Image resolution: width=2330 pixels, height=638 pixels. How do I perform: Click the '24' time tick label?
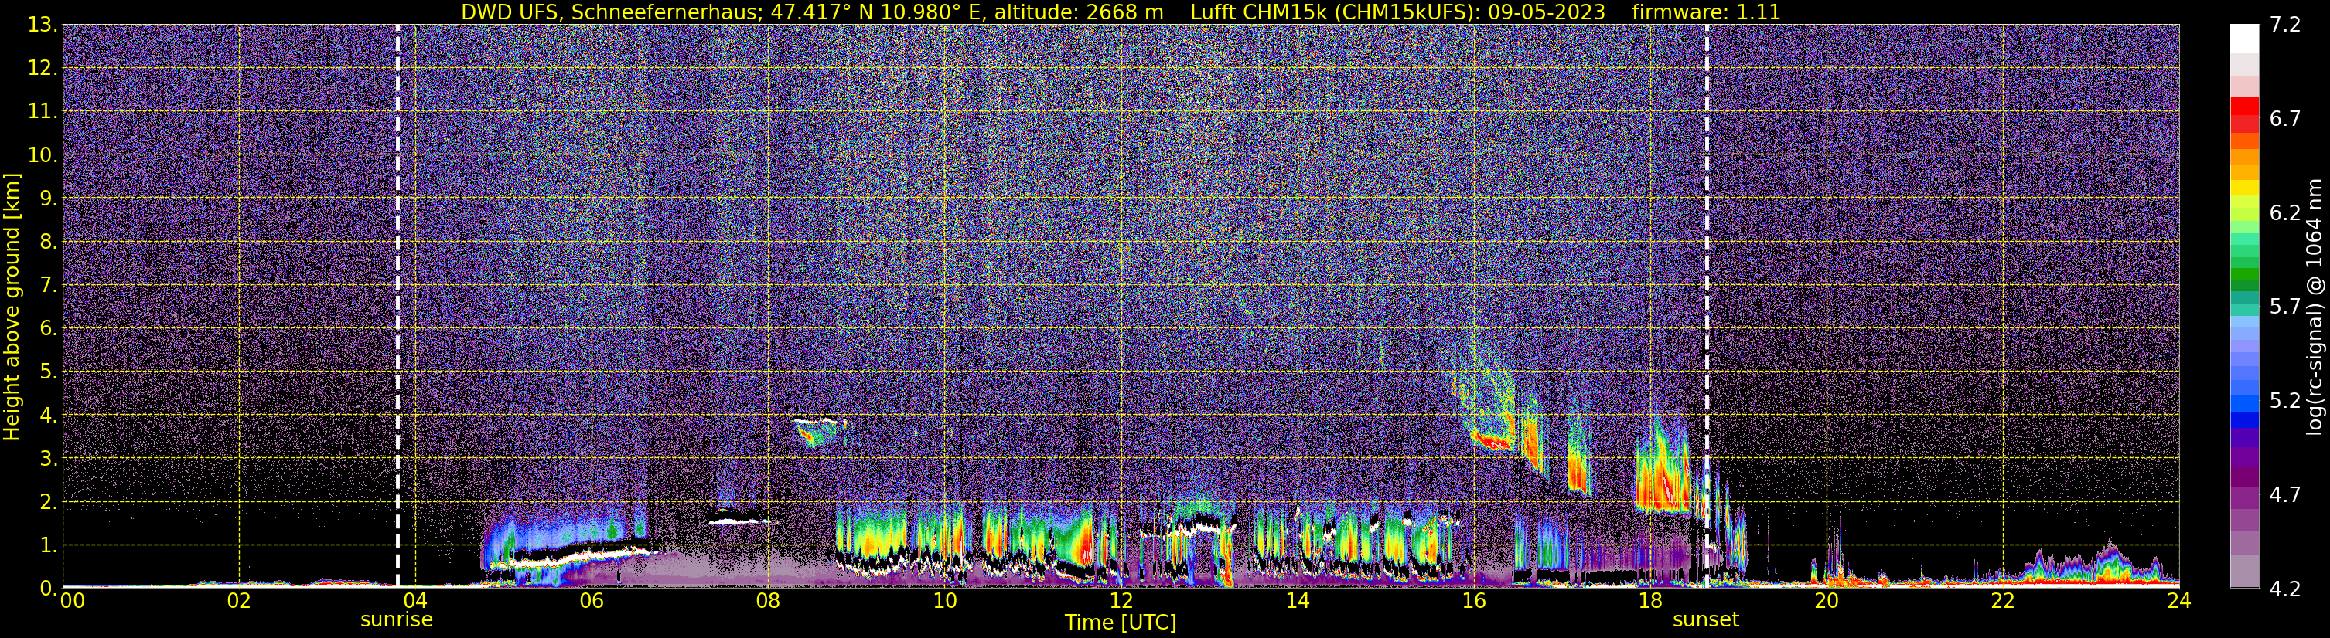pos(2179,601)
